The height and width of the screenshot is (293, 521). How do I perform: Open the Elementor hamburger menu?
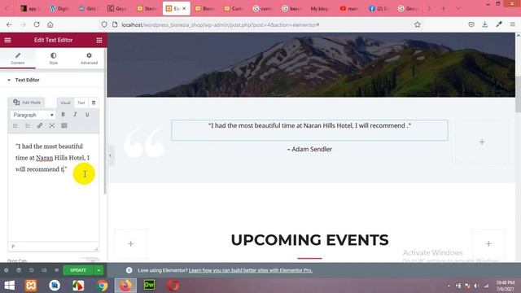[7, 40]
